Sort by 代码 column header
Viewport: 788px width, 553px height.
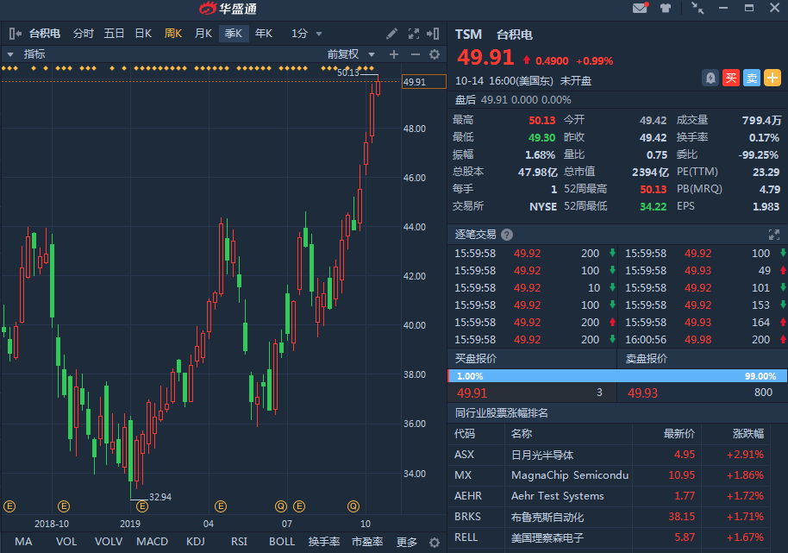tap(465, 433)
